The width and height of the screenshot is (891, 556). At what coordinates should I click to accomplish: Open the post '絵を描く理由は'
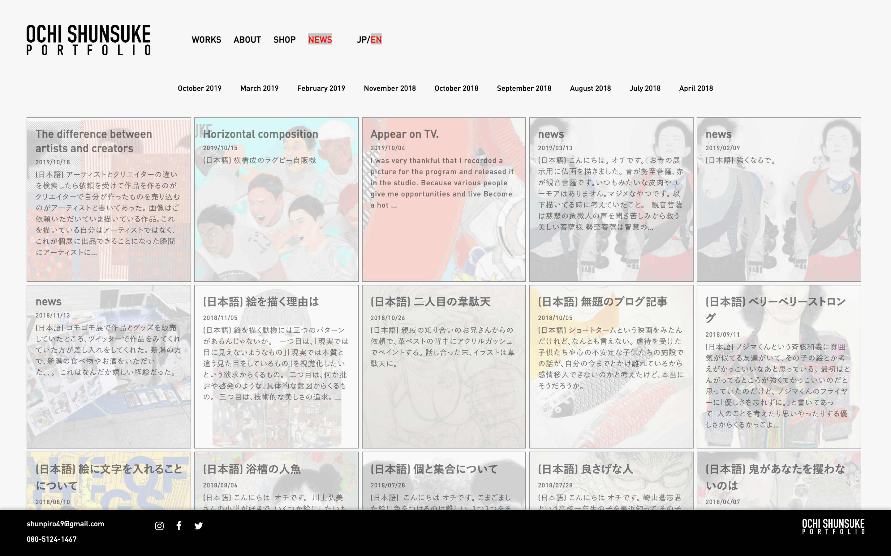(276, 367)
